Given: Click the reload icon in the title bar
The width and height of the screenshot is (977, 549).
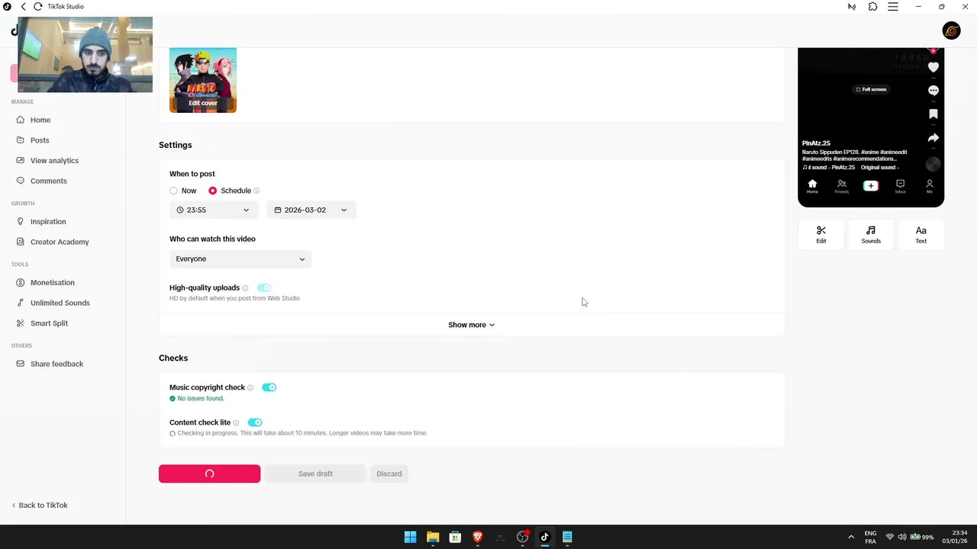Looking at the screenshot, I should (38, 7).
